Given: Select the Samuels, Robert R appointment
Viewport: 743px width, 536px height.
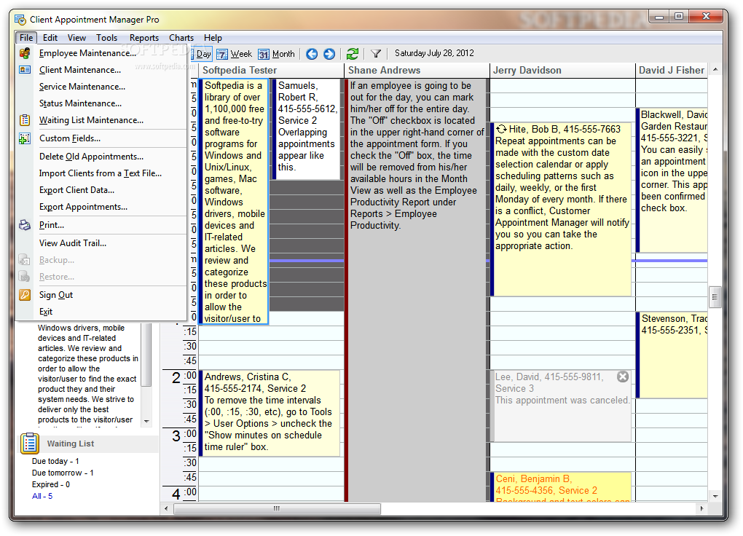Looking at the screenshot, I should coord(307,130).
